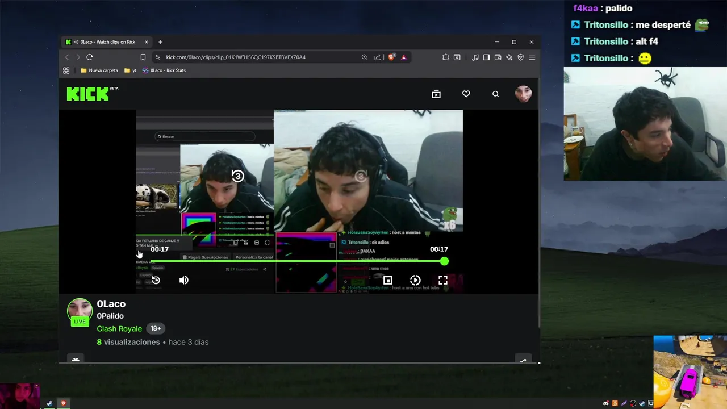Click the '8 visualizaciones' text

coord(128,342)
